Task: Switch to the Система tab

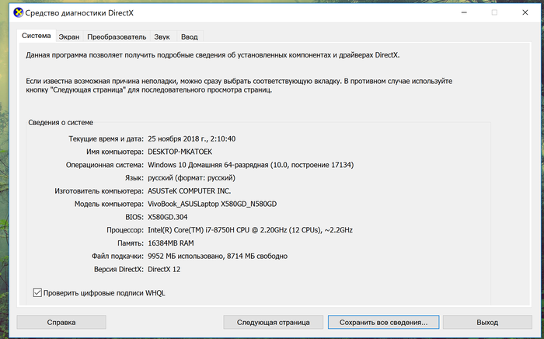Action: pos(37,36)
